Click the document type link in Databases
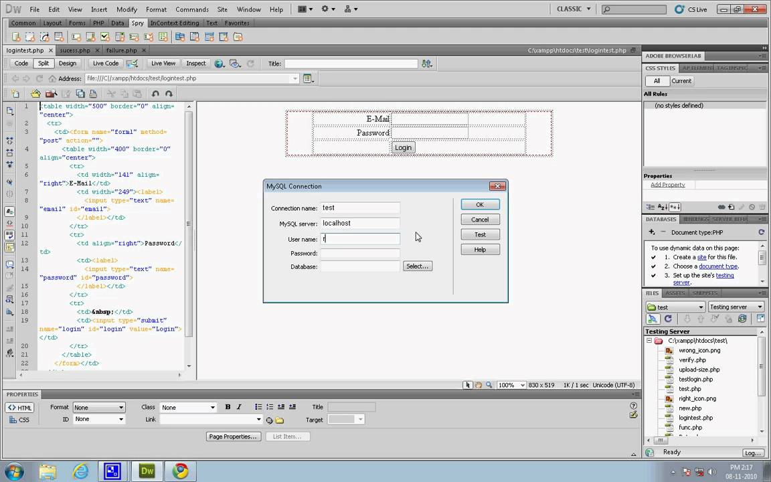This screenshot has height=482, width=771. tap(718, 266)
